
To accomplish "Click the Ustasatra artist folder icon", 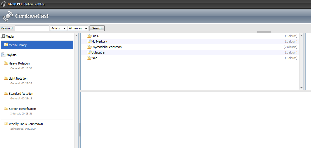I will (89, 52).
